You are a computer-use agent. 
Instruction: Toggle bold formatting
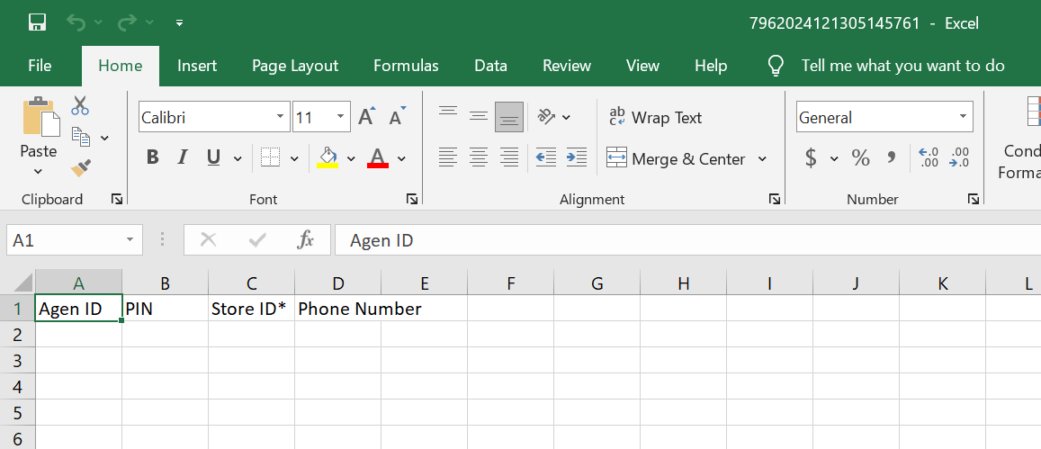coord(153,157)
